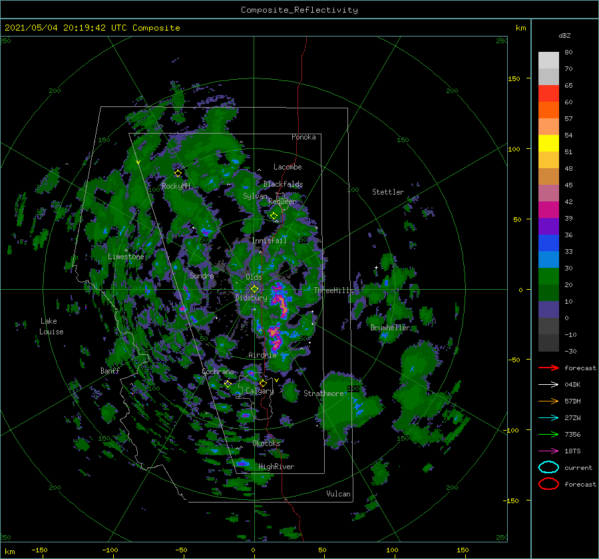Click the orange 57DM arrow icon
This screenshot has height=559, width=599.
(x=548, y=401)
